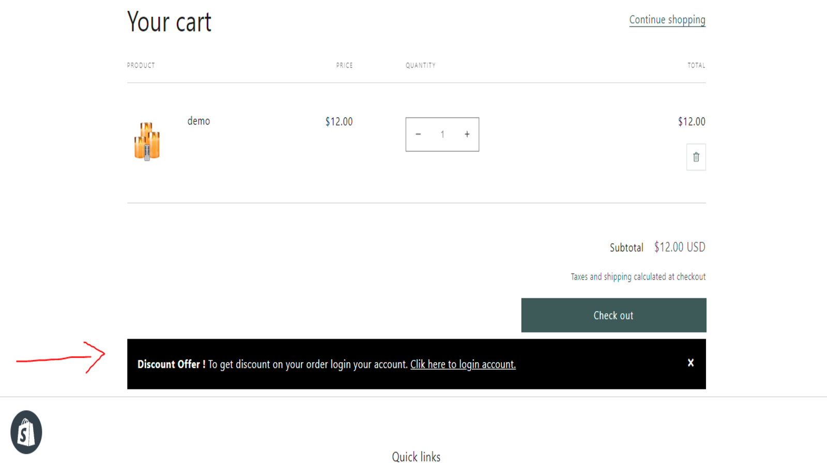Viewport: 827px width, 465px height.
Task: Open the demo product page
Action: (x=198, y=121)
